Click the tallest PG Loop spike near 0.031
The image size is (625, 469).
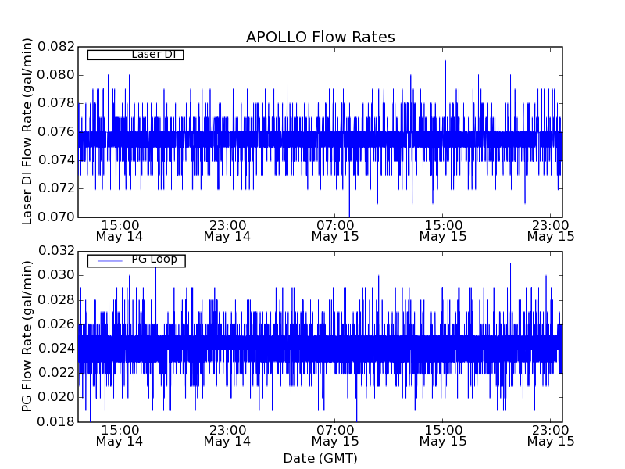point(510,265)
